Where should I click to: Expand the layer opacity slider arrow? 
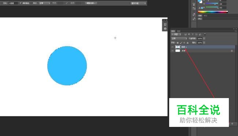pos(204,39)
